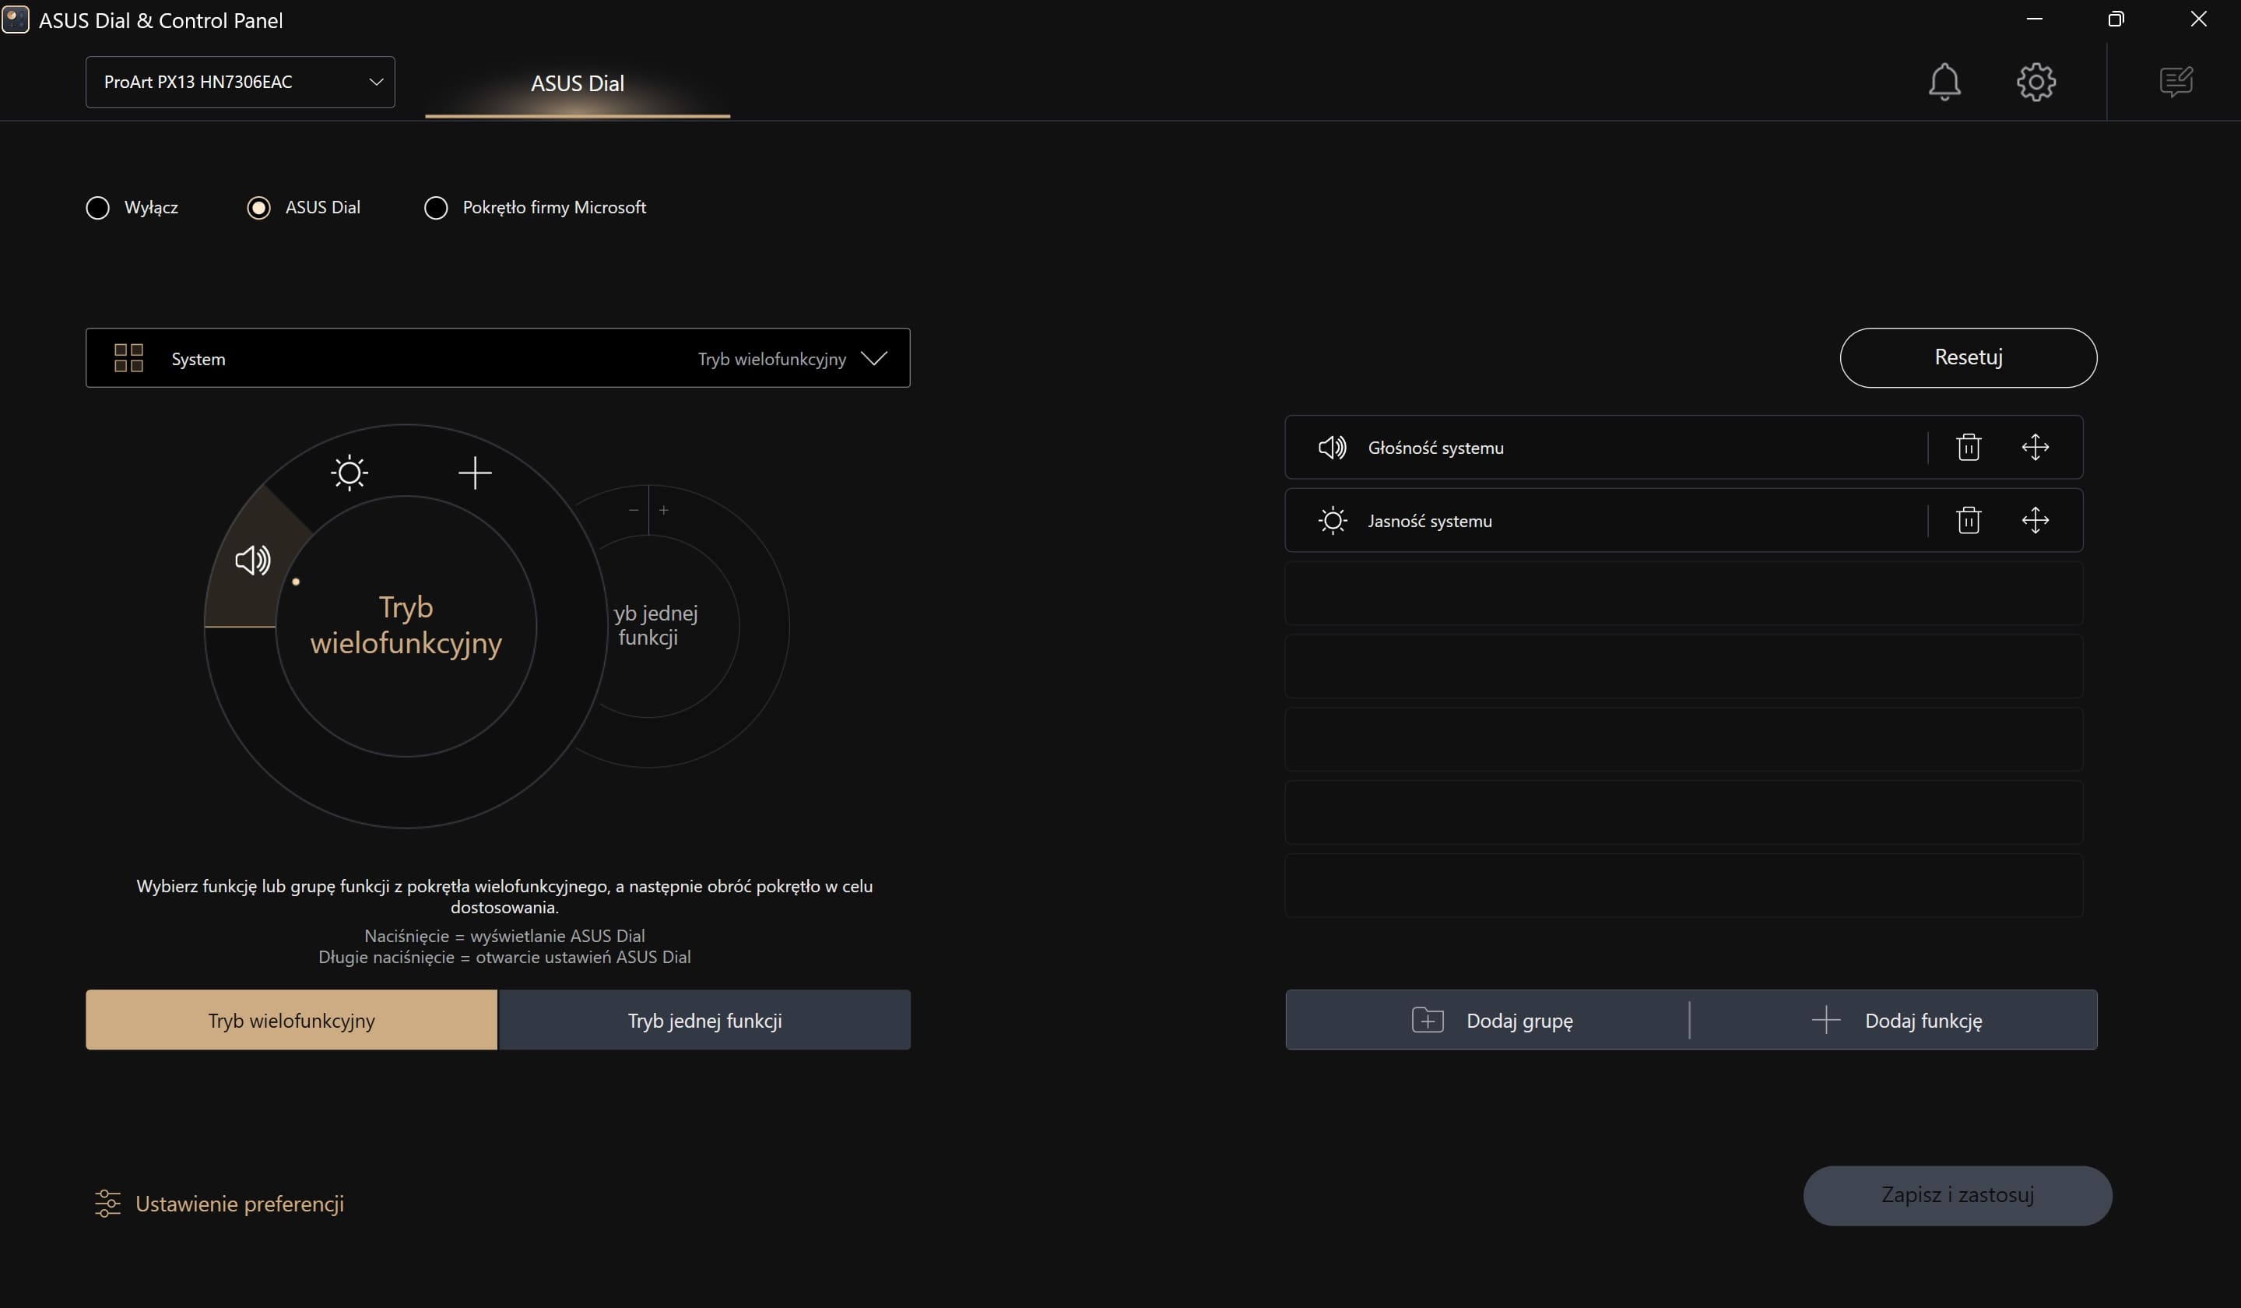
Task: Switch to the ASUS Dial tab
Action: (577, 83)
